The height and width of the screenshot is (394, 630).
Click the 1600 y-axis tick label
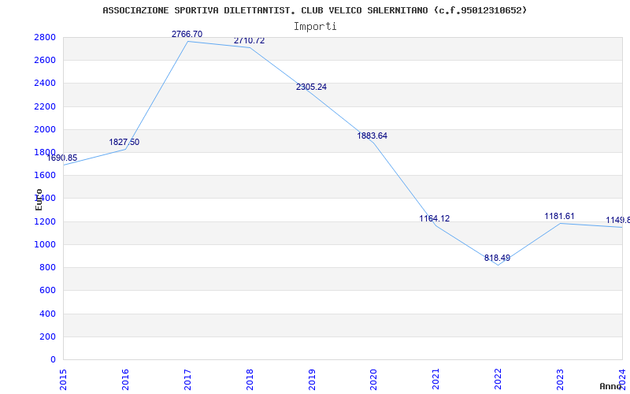pos(45,175)
